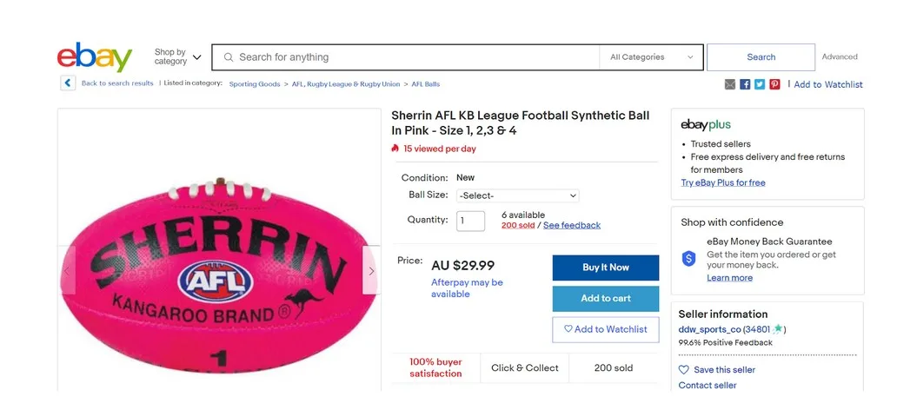The image size is (897, 397).
Task: Open the Shop by category dropdown
Action: (x=178, y=57)
